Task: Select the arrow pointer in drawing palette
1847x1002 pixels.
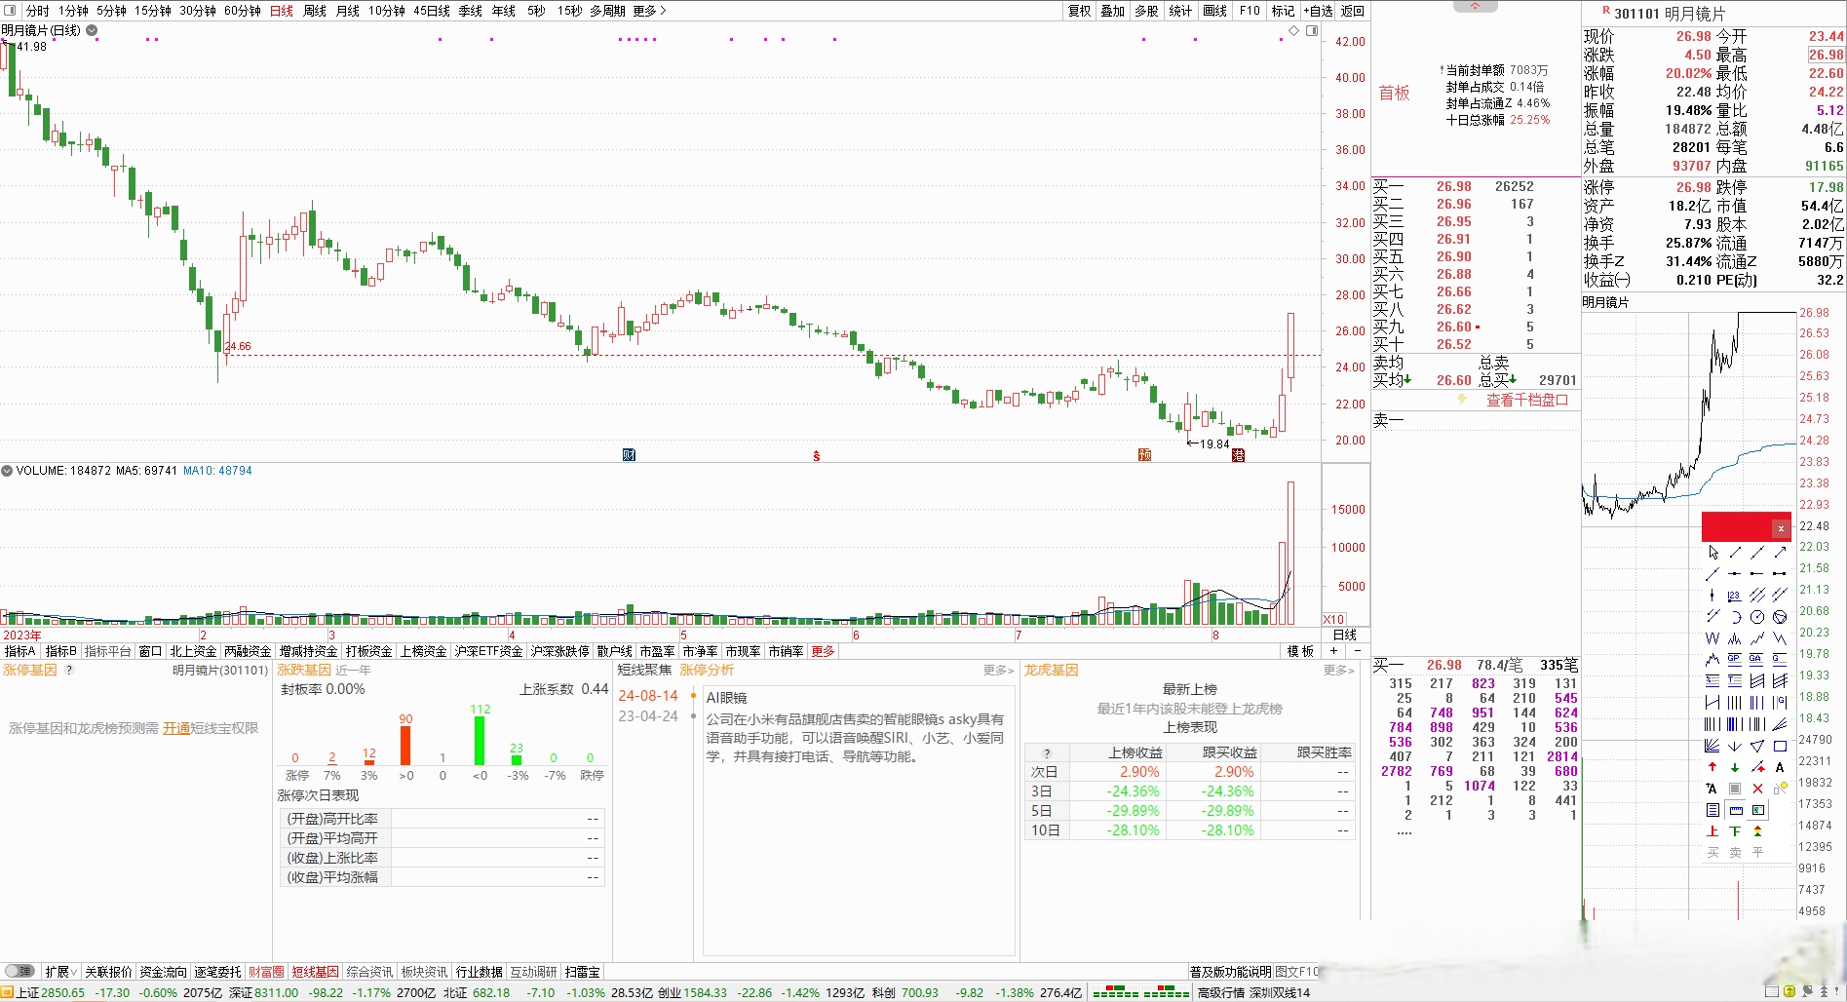Action: 1712,553
